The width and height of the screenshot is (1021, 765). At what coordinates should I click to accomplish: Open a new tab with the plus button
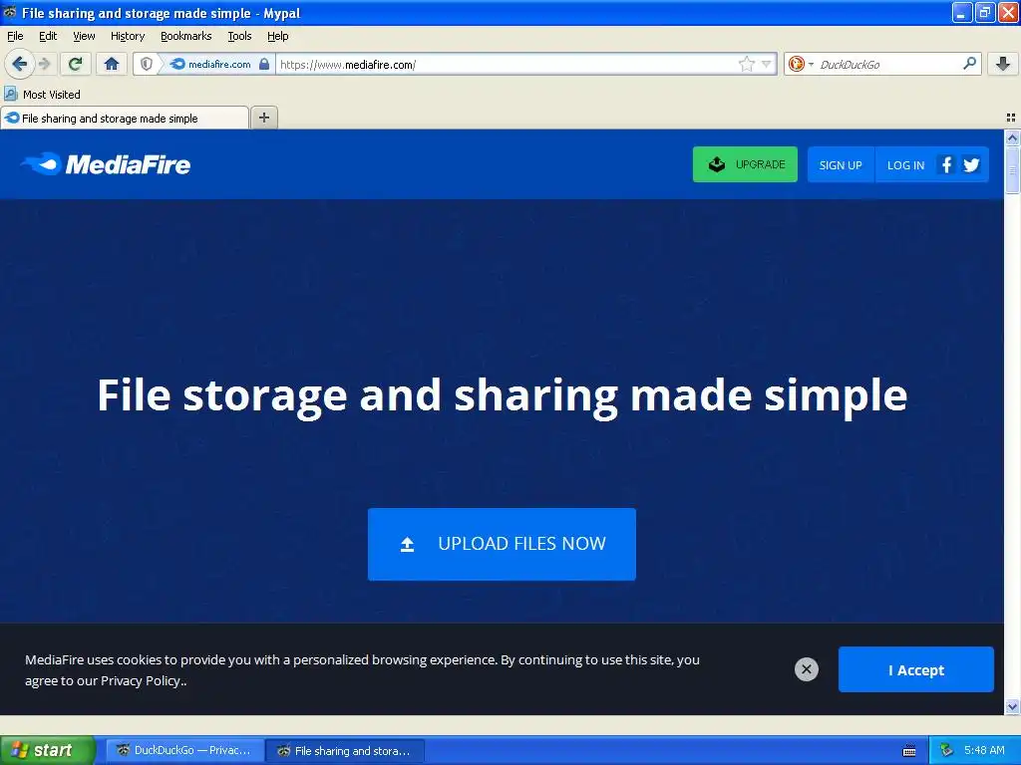pyautogui.click(x=263, y=118)
